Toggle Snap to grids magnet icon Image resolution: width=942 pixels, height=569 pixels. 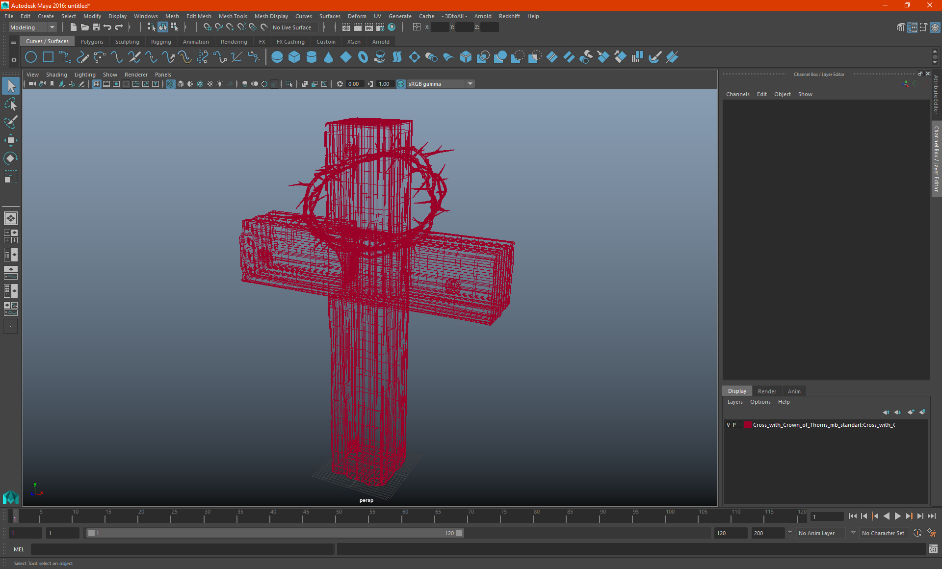click(208, 27)
